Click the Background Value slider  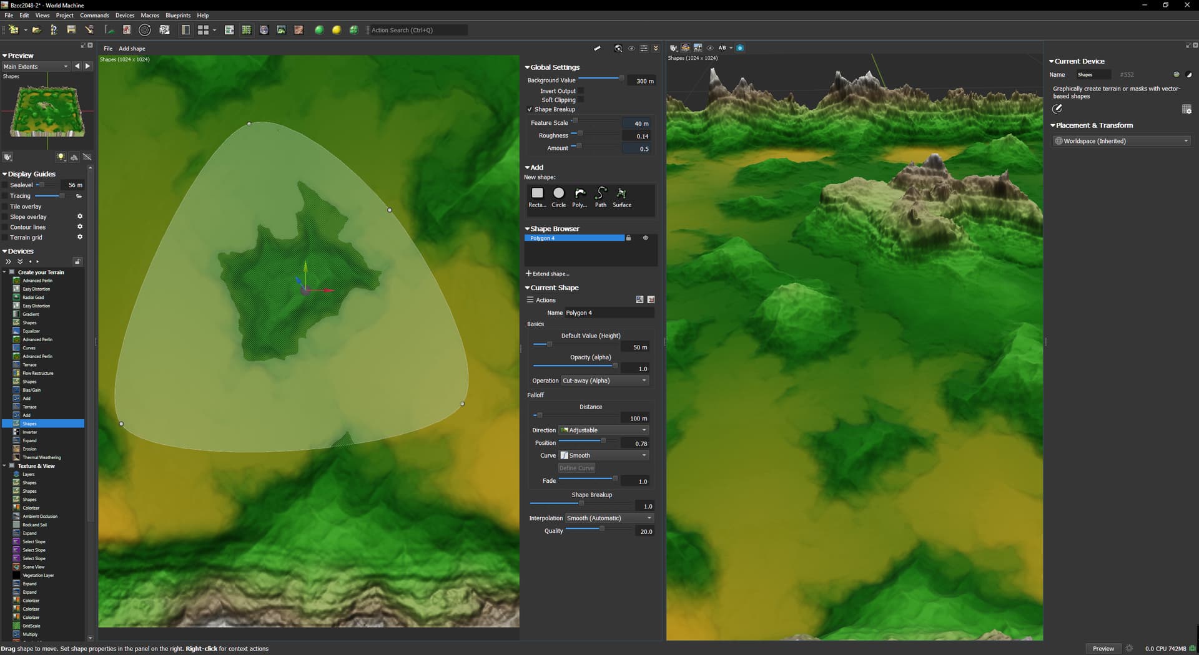click(601, 79)
